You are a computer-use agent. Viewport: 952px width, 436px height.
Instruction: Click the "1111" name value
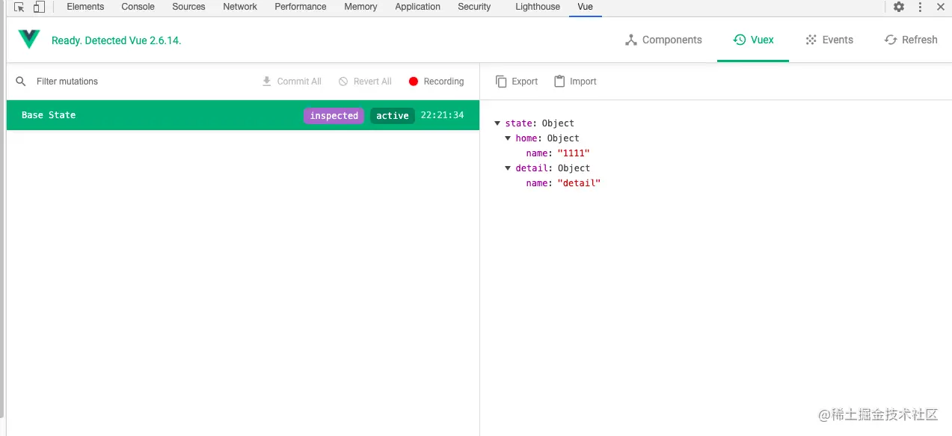click(x=574, y=153)
